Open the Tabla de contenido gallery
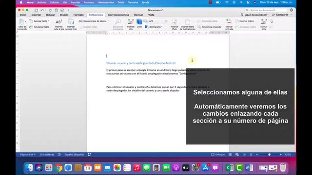This screenshot has width=312, height=175. click(x=21, y=24)
